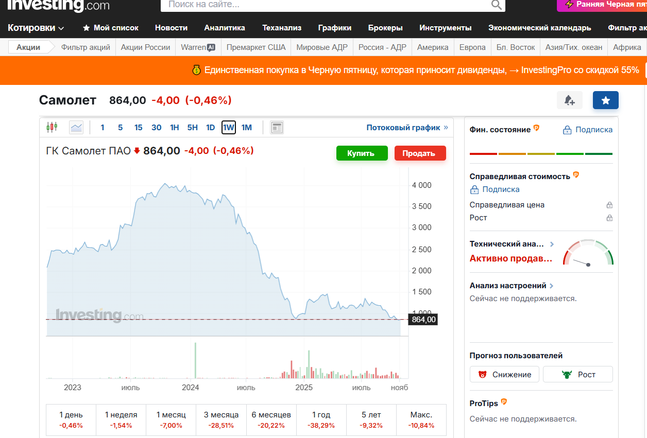Click the lock icon on Справедливая цена
The height and width of the screenshot is (438, 647).
(x=609, y=205)
